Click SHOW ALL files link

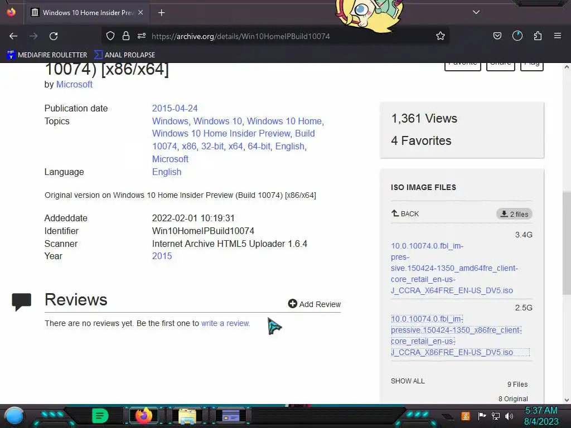tap(408, 381)
